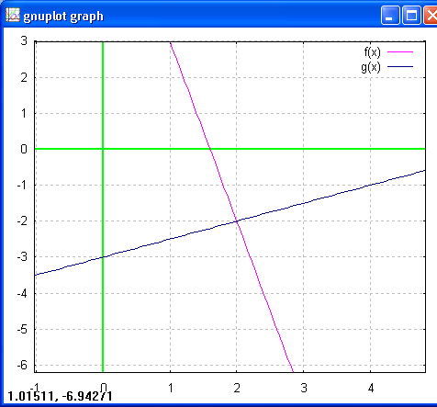The height and width of the screenshot is (407, 437).
Task: Click the origin where the green axes cross
Action: click(x=103, y=149)
